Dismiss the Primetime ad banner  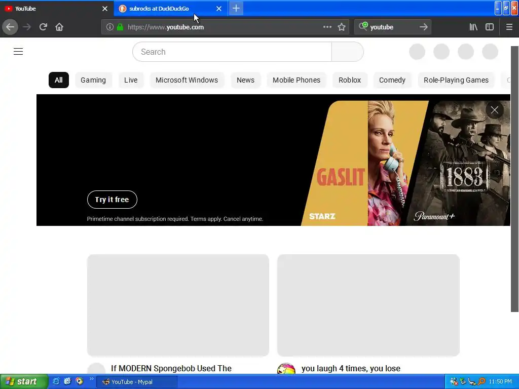[x=495, y=110]
